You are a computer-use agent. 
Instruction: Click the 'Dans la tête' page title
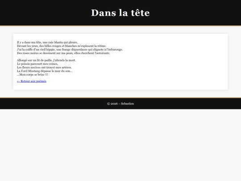pos(120,13)
